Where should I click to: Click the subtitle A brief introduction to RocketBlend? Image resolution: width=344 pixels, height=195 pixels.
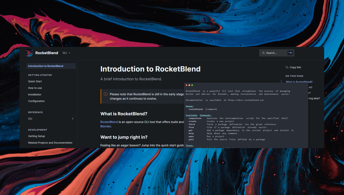(x=131, y=79)
